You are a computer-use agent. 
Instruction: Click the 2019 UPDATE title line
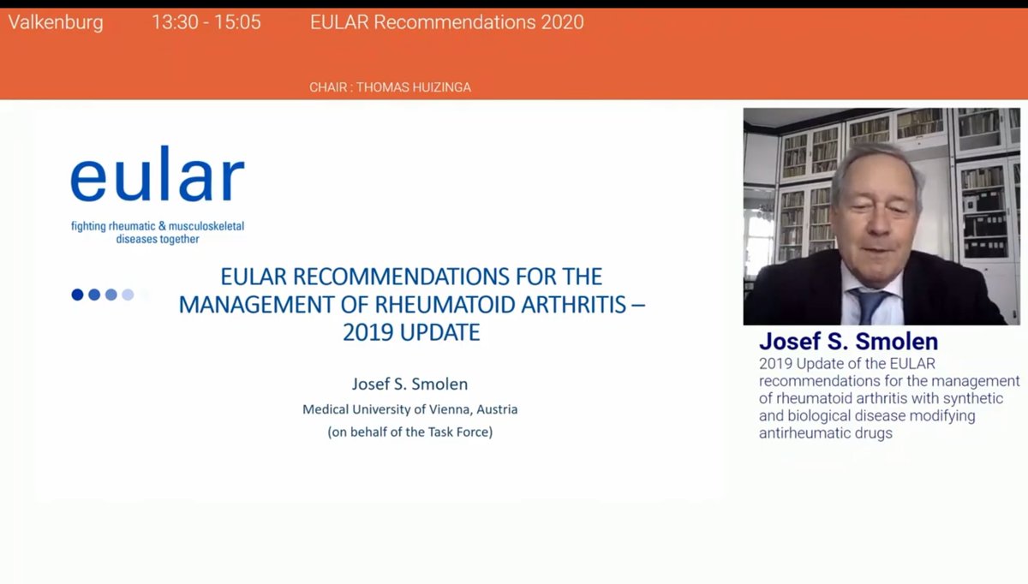coord(412,332)
